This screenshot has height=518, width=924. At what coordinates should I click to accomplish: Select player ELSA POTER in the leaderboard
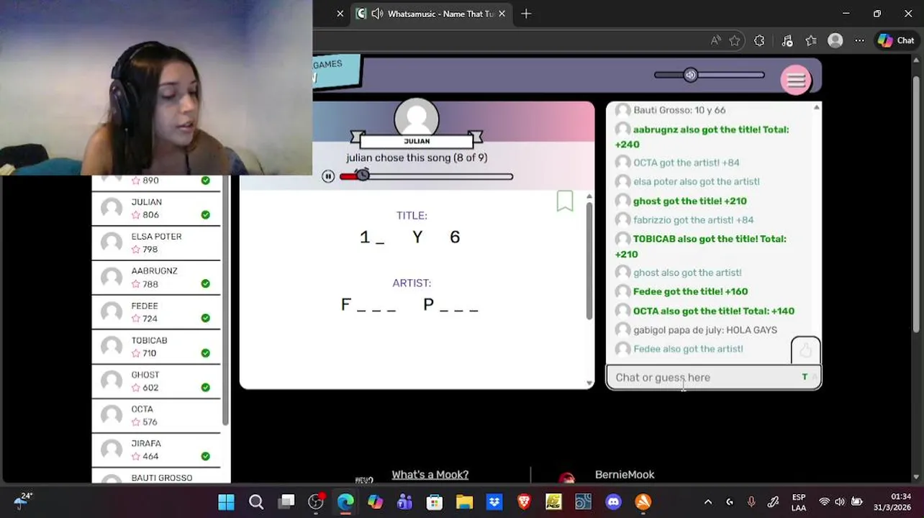(x=156, y=243)
